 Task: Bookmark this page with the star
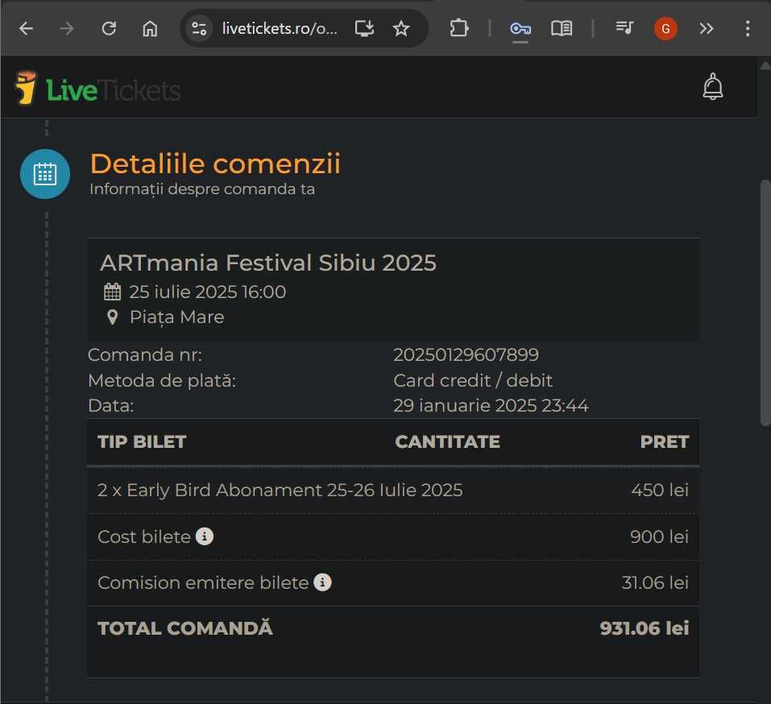click(x=401, y=28)
